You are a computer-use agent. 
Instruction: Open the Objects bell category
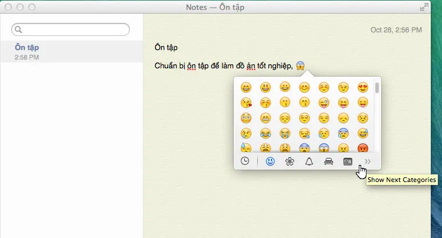click(x=309, y=161)
